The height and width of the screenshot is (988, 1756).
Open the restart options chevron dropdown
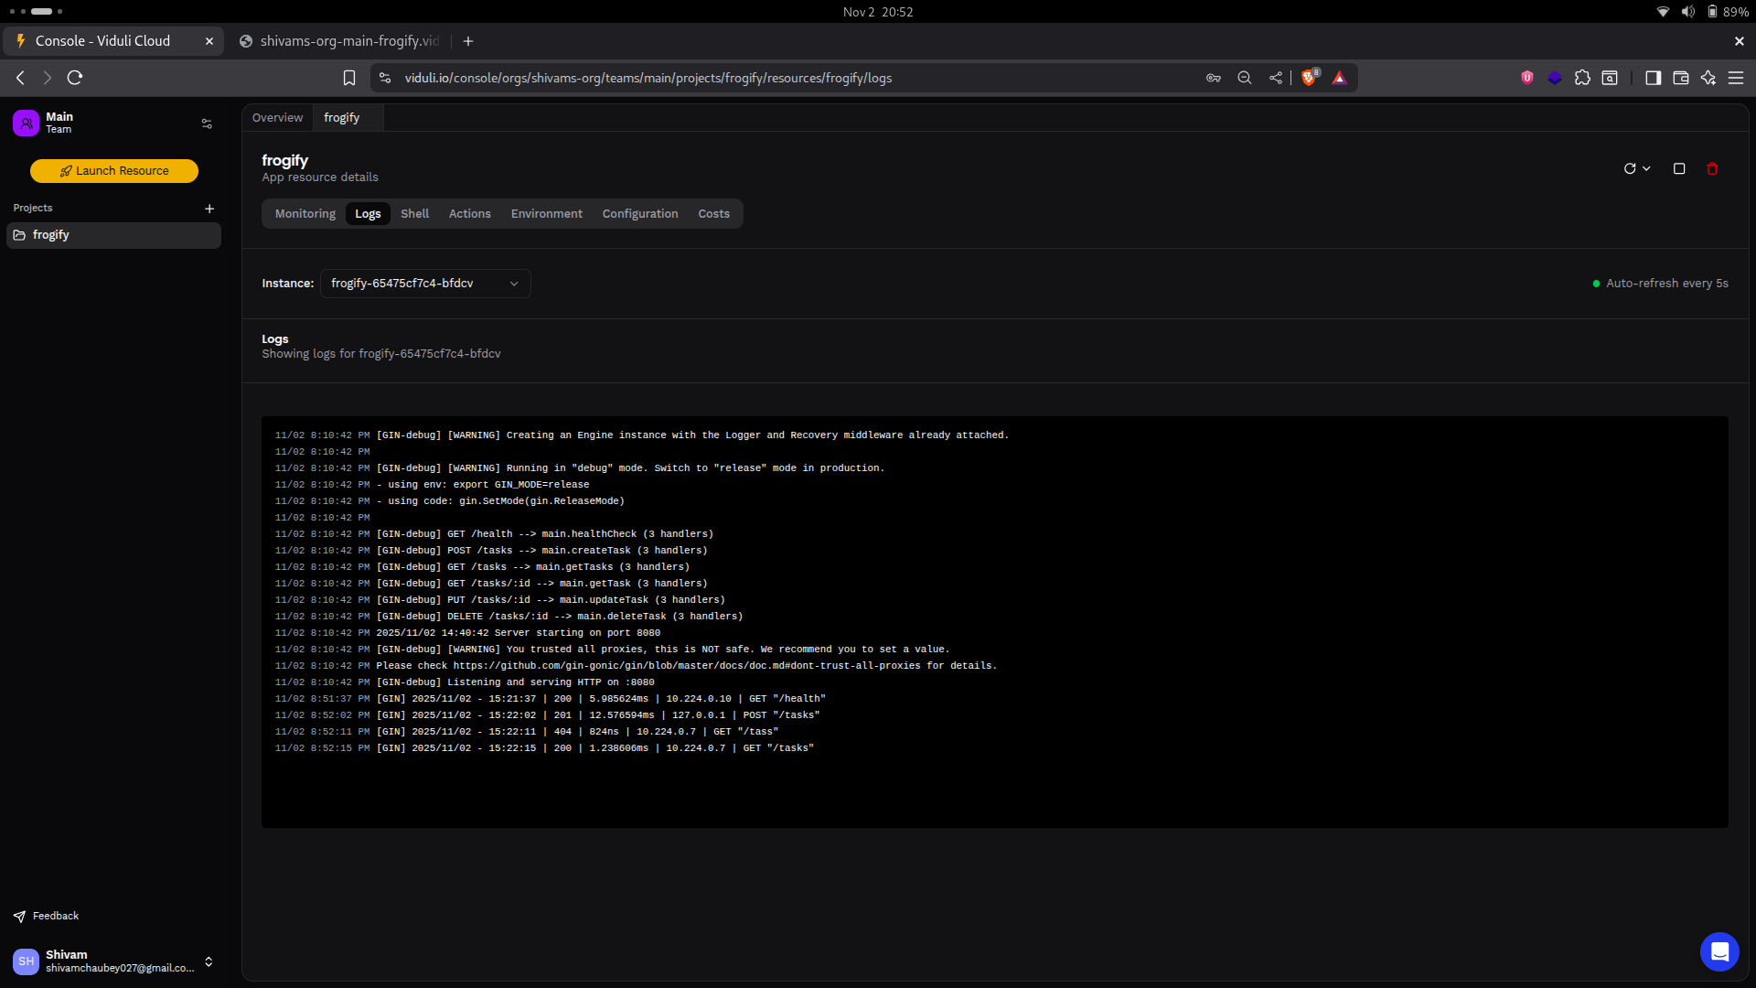(x=1646, y=169)
